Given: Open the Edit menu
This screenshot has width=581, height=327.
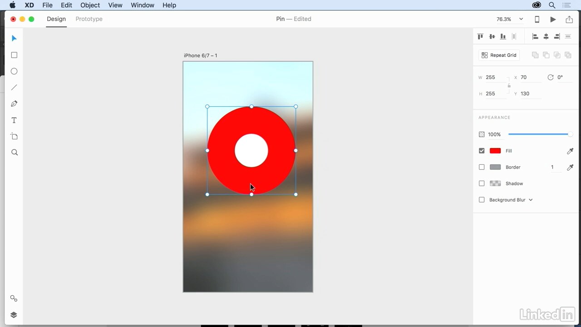Looking at the screenshot, I should coord(66,5).
